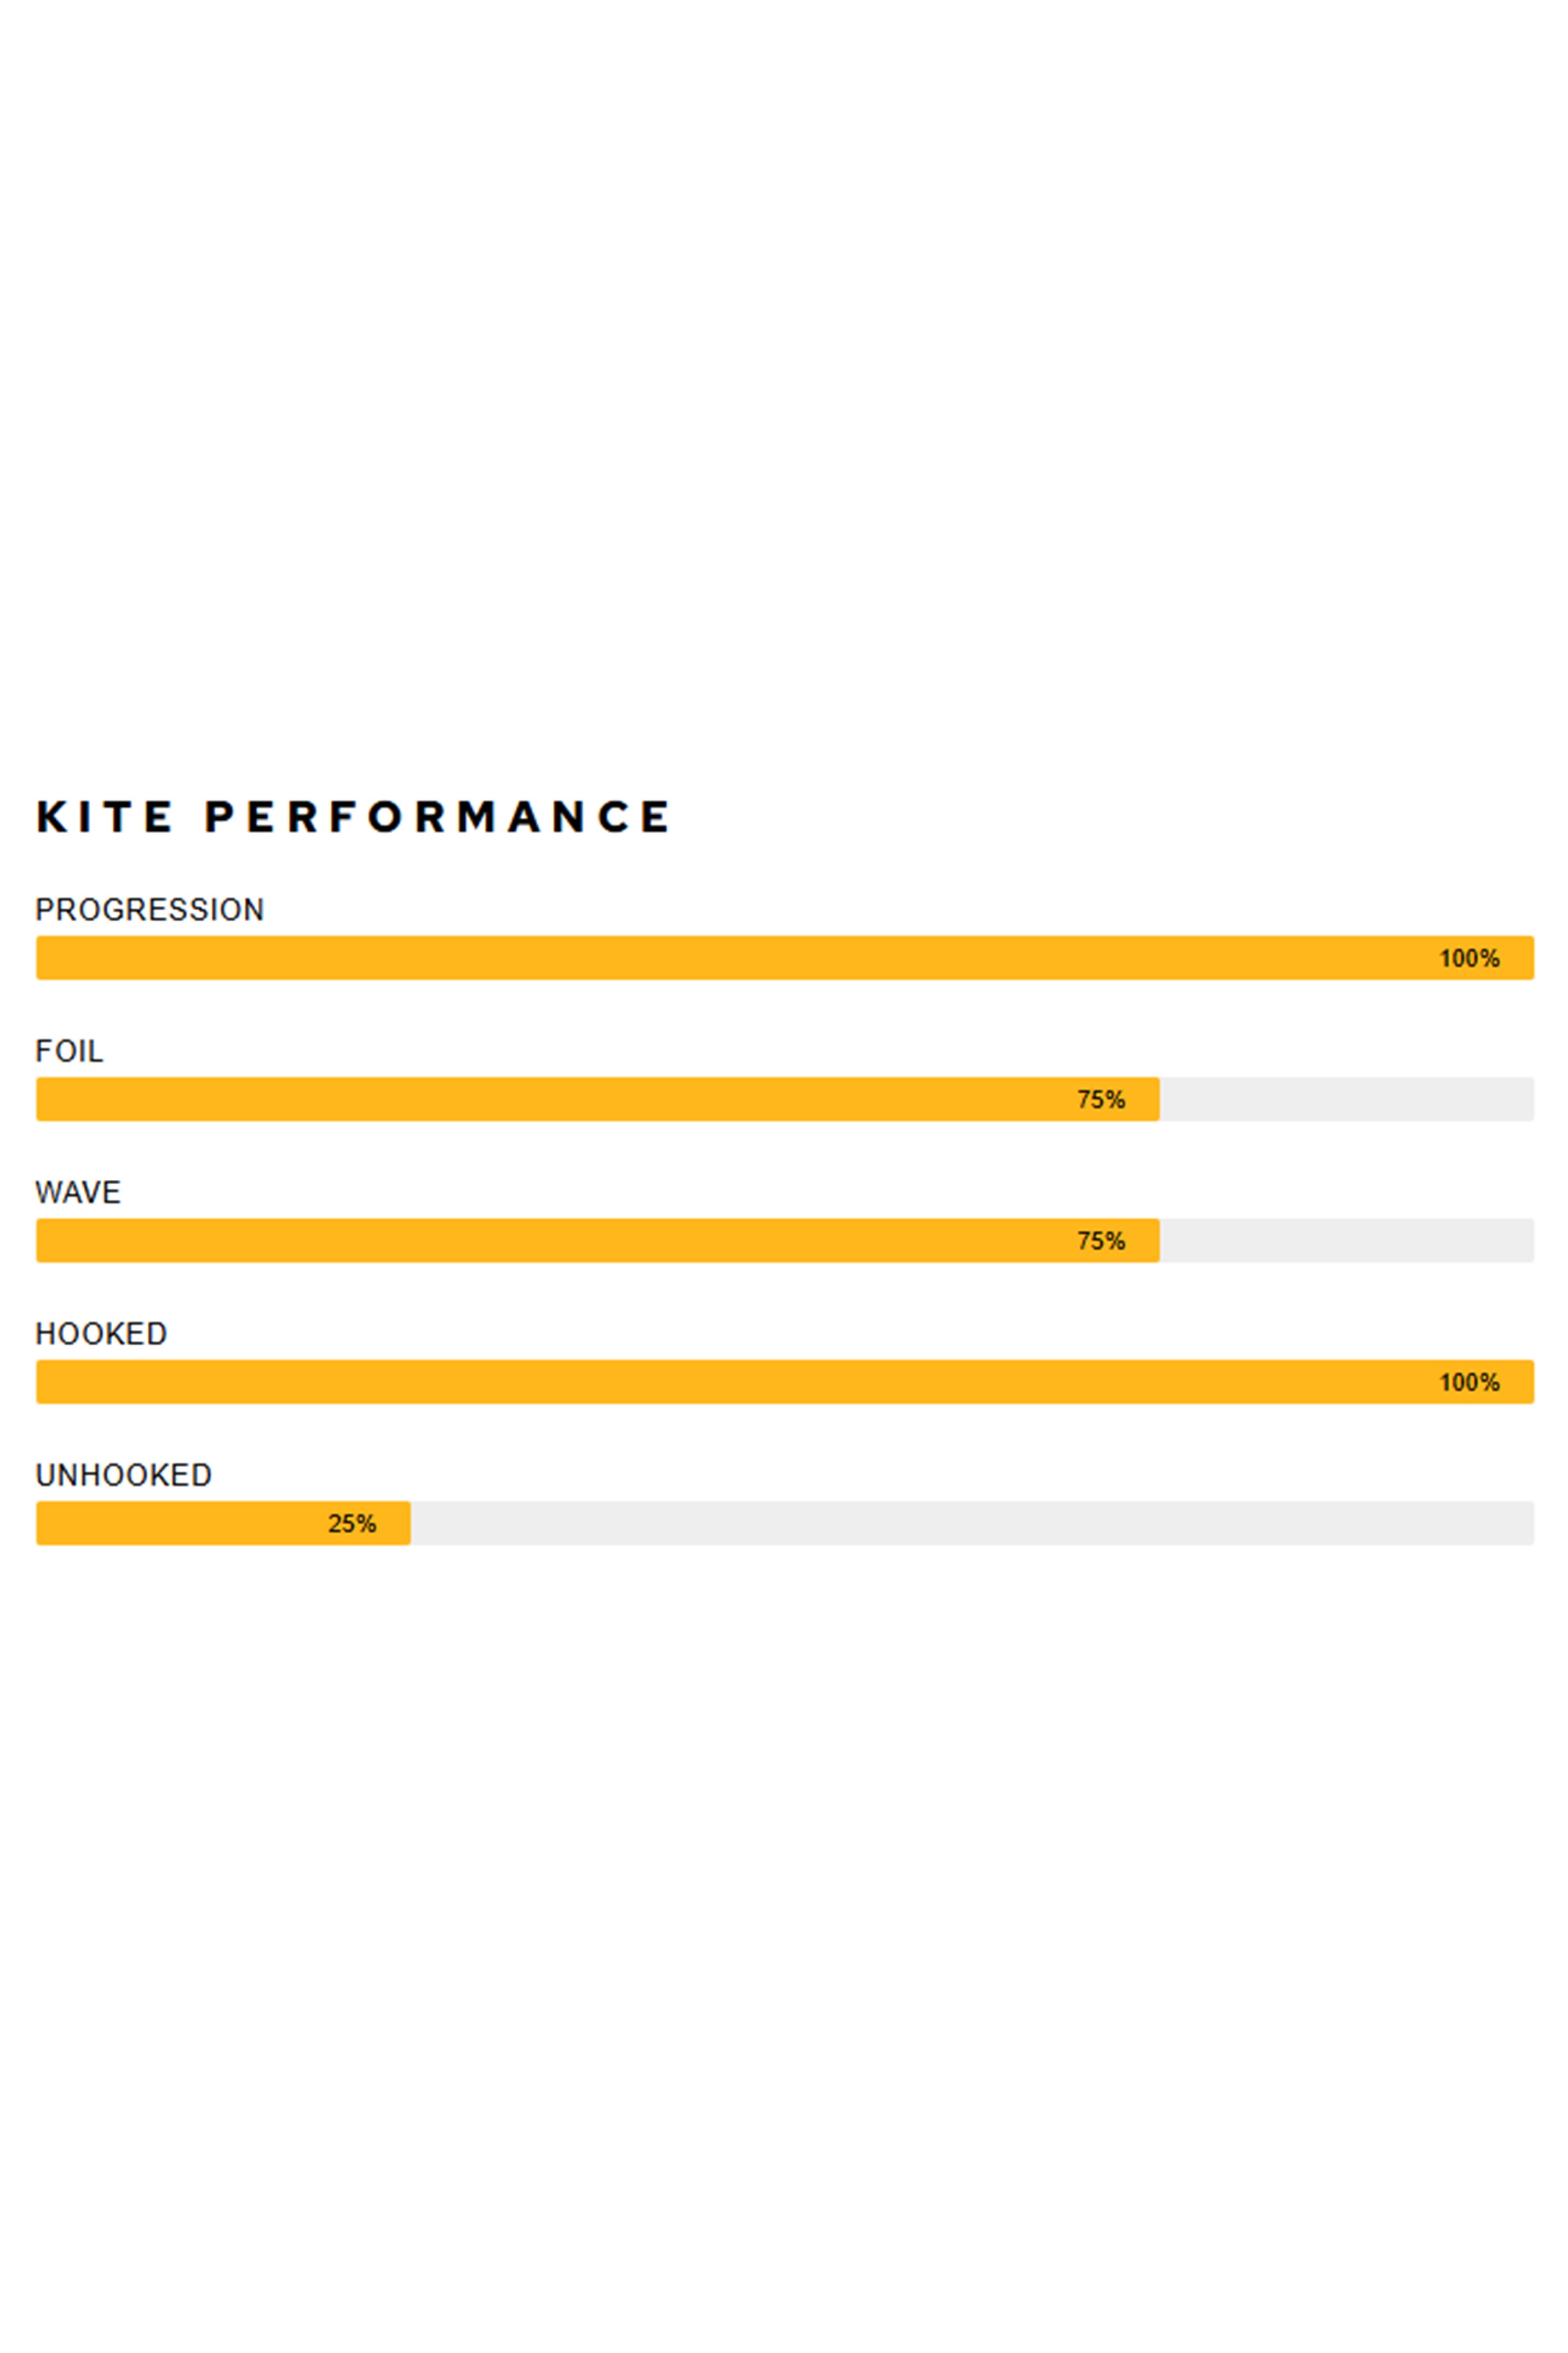
Task: Click the 75% value on Foil bar
Action: [x=1101, y=1099]
